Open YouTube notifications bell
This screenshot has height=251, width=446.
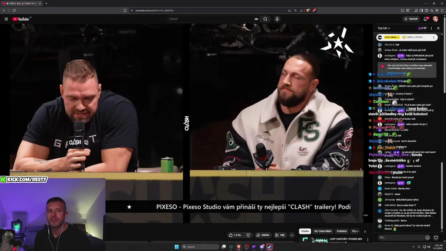tap(425, 19)
